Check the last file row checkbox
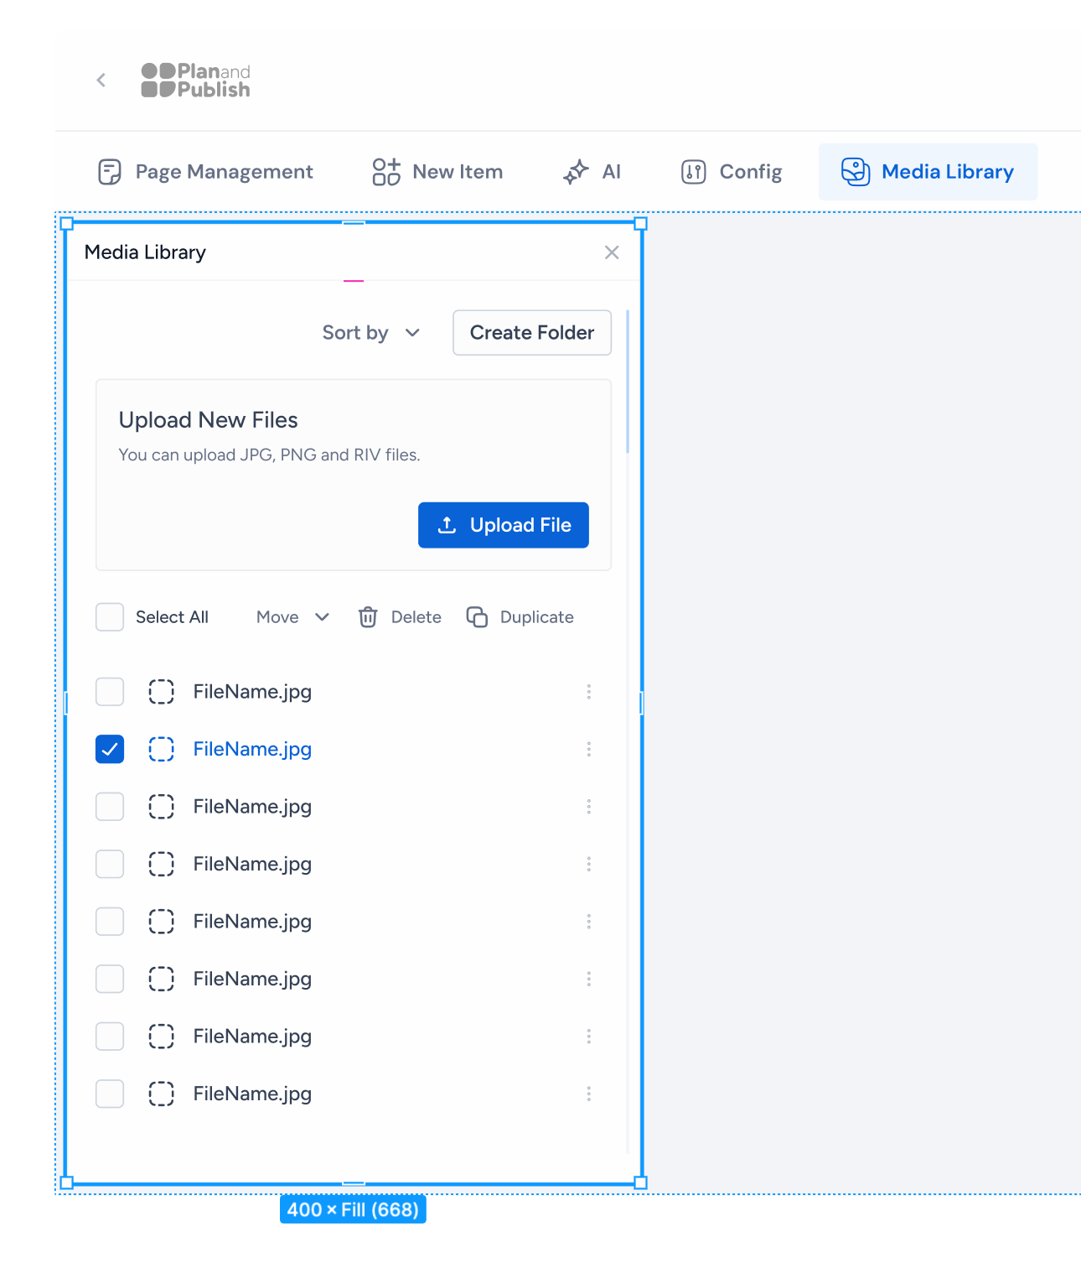This screenshot has width=1081, height=1268. coord(110,1094)
